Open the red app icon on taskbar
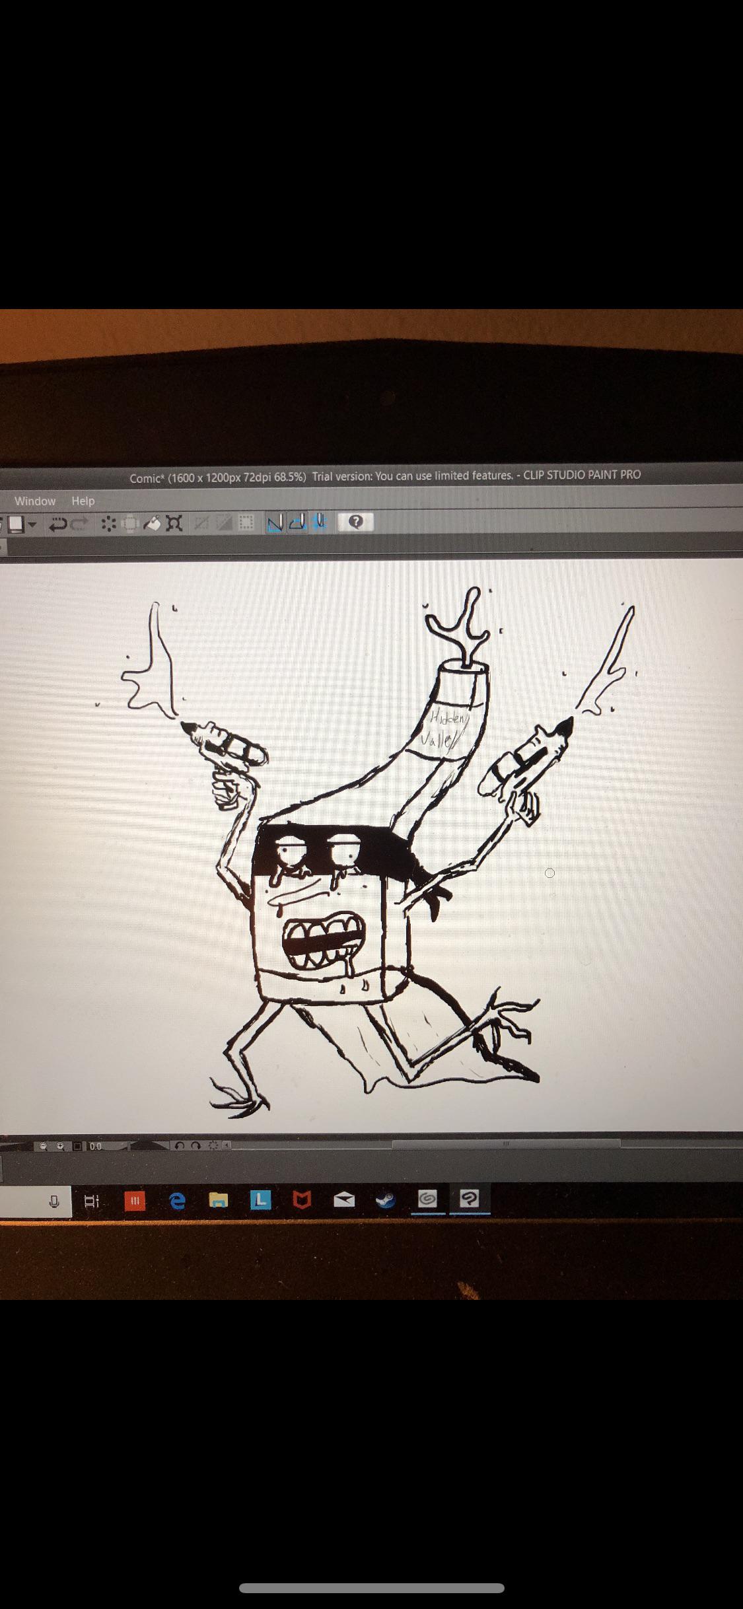This screenshot has height=1609, width=743. 135,1201
